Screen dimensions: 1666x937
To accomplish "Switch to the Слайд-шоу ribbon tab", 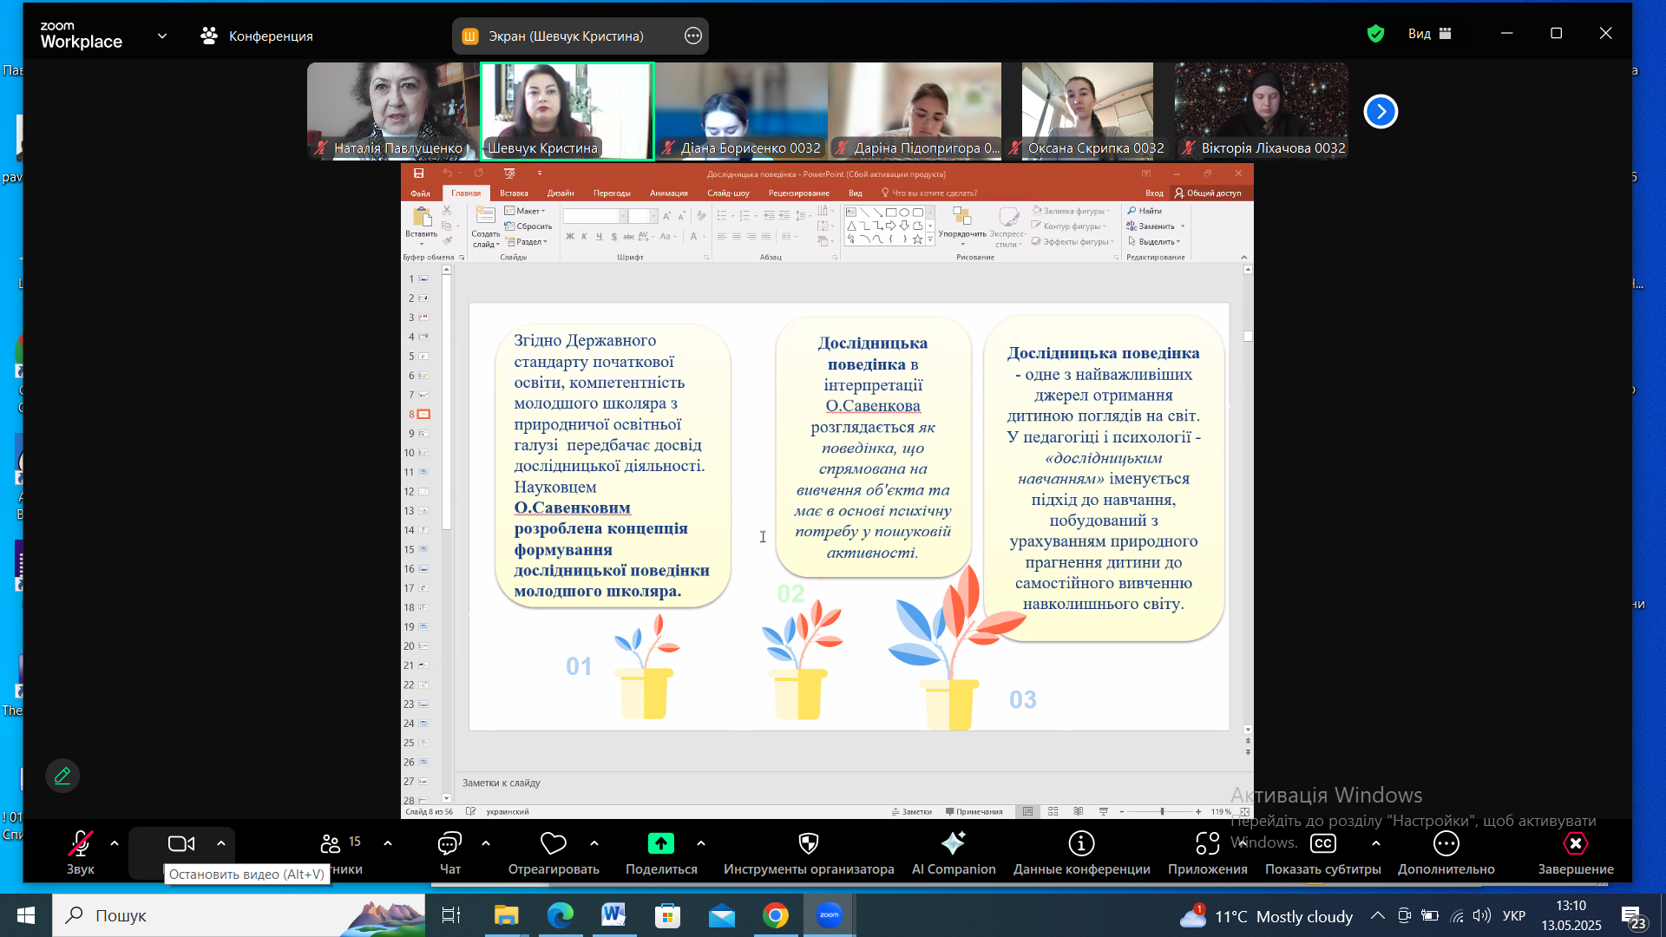I will [728, 193].
